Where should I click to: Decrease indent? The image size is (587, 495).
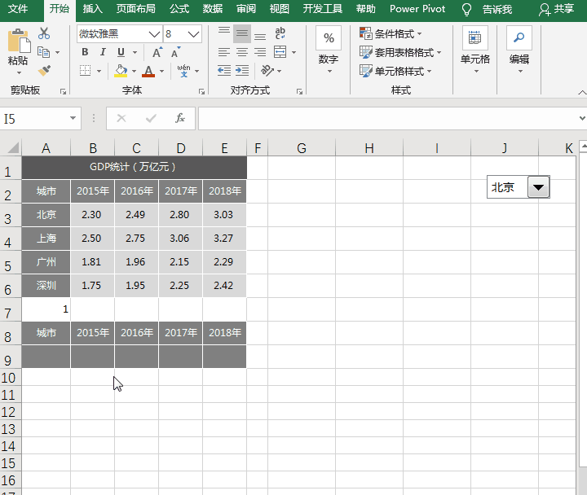[224, 70]
